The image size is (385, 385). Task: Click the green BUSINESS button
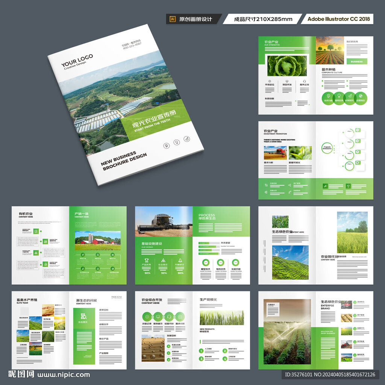pos(357,61)
